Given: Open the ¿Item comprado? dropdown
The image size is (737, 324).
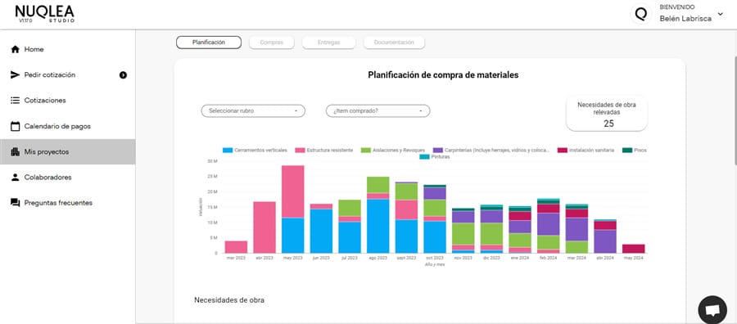Looking at the screenshot, I should click(x=378, y=111).
